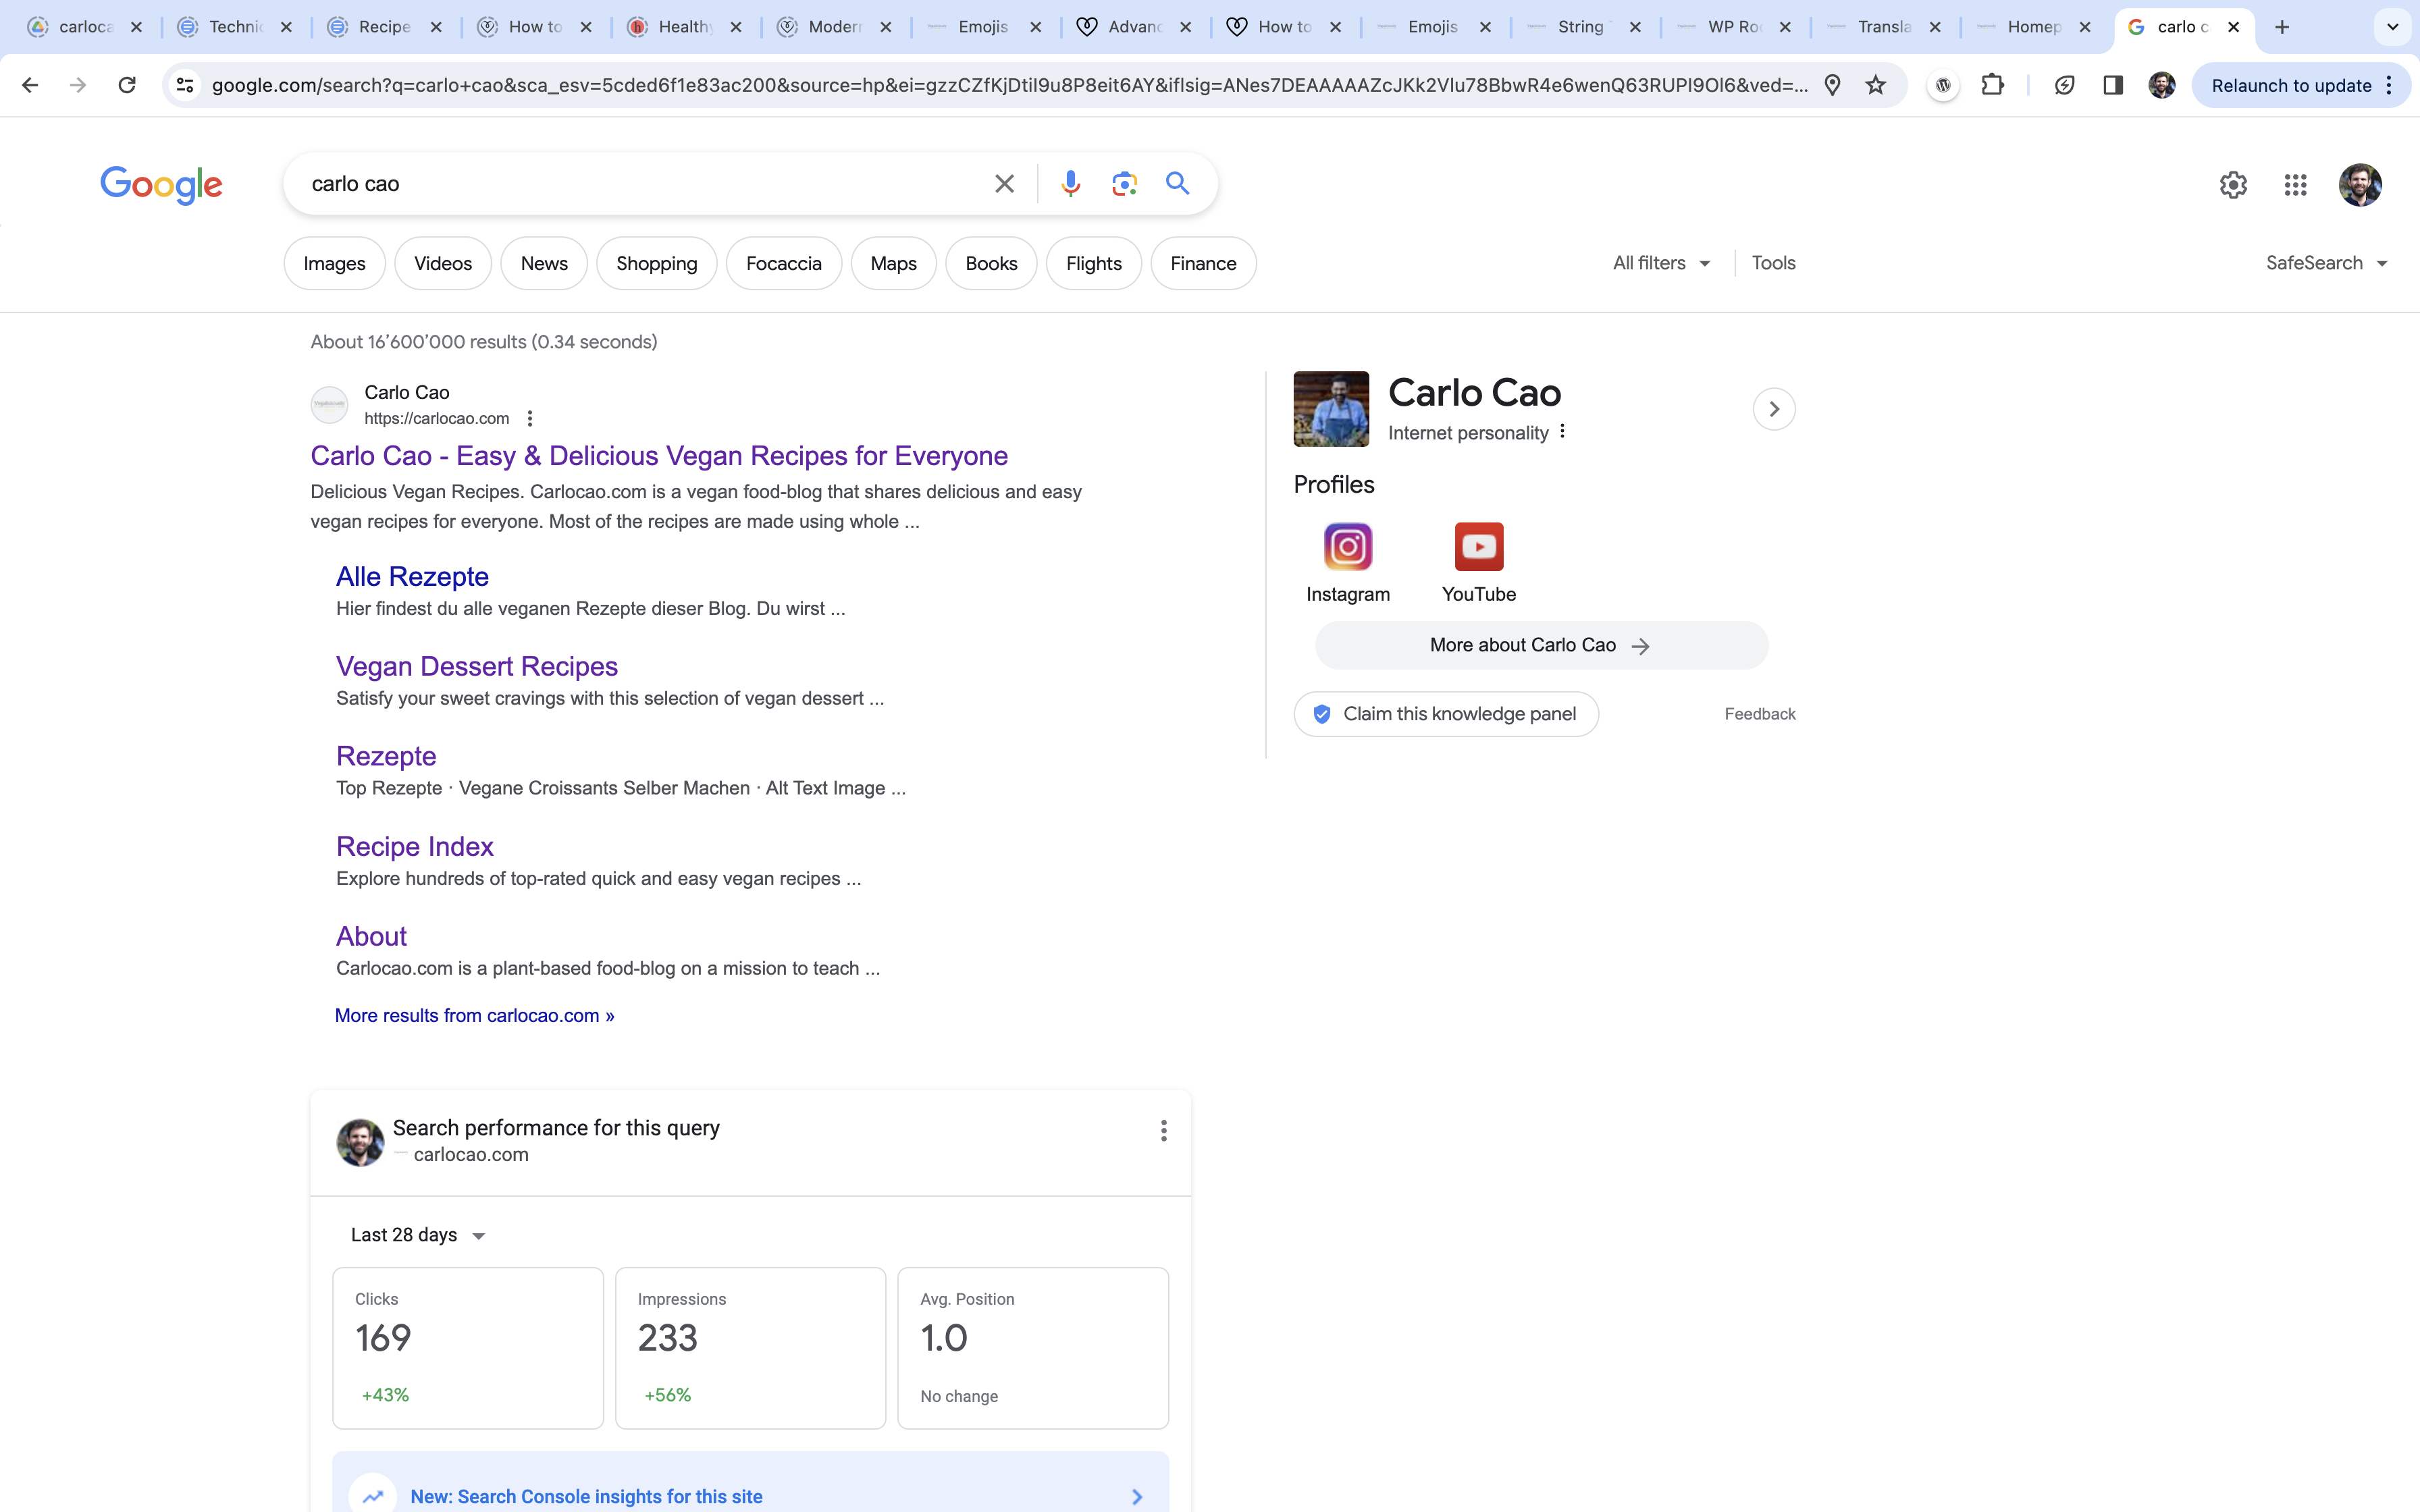This screenshot has width=2420, height=1512.
Task: Open the WordPress extension icon
Action: 1943,85
